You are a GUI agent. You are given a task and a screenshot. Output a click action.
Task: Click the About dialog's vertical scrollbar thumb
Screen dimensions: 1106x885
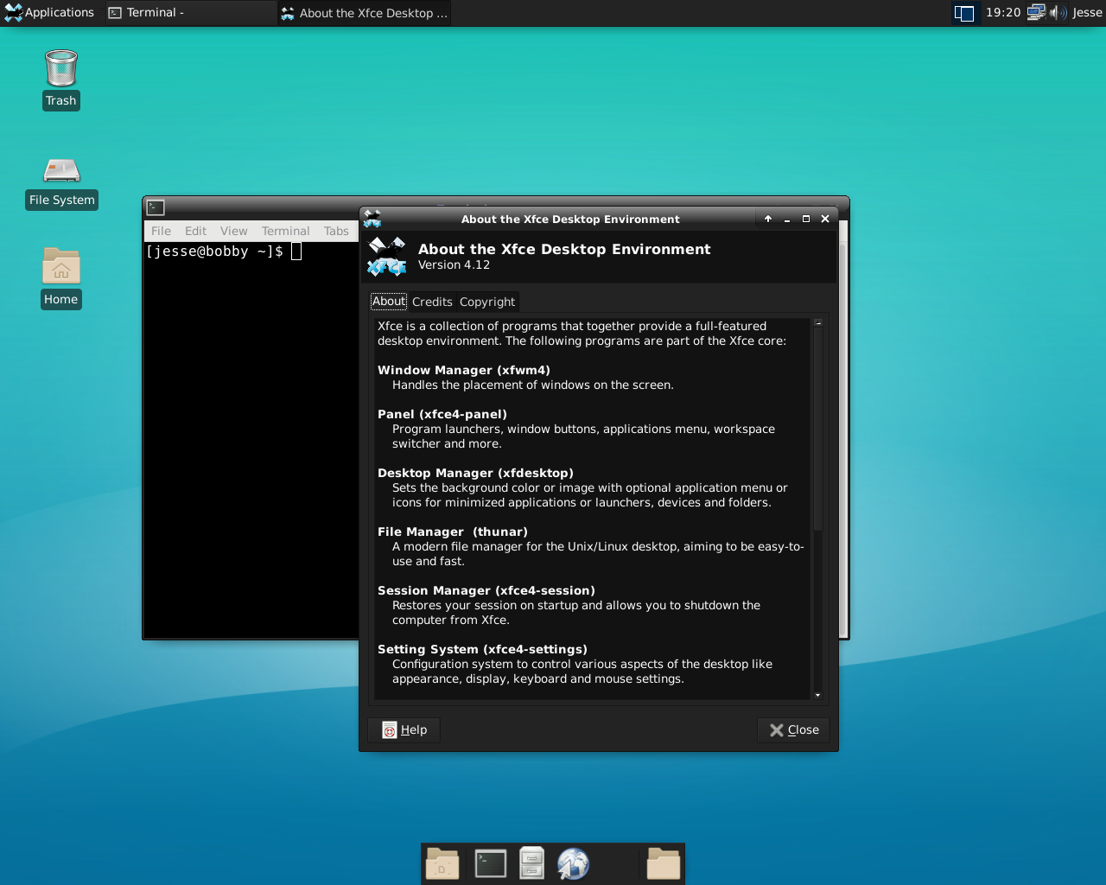pyautogui.click(x=818, y=430)
